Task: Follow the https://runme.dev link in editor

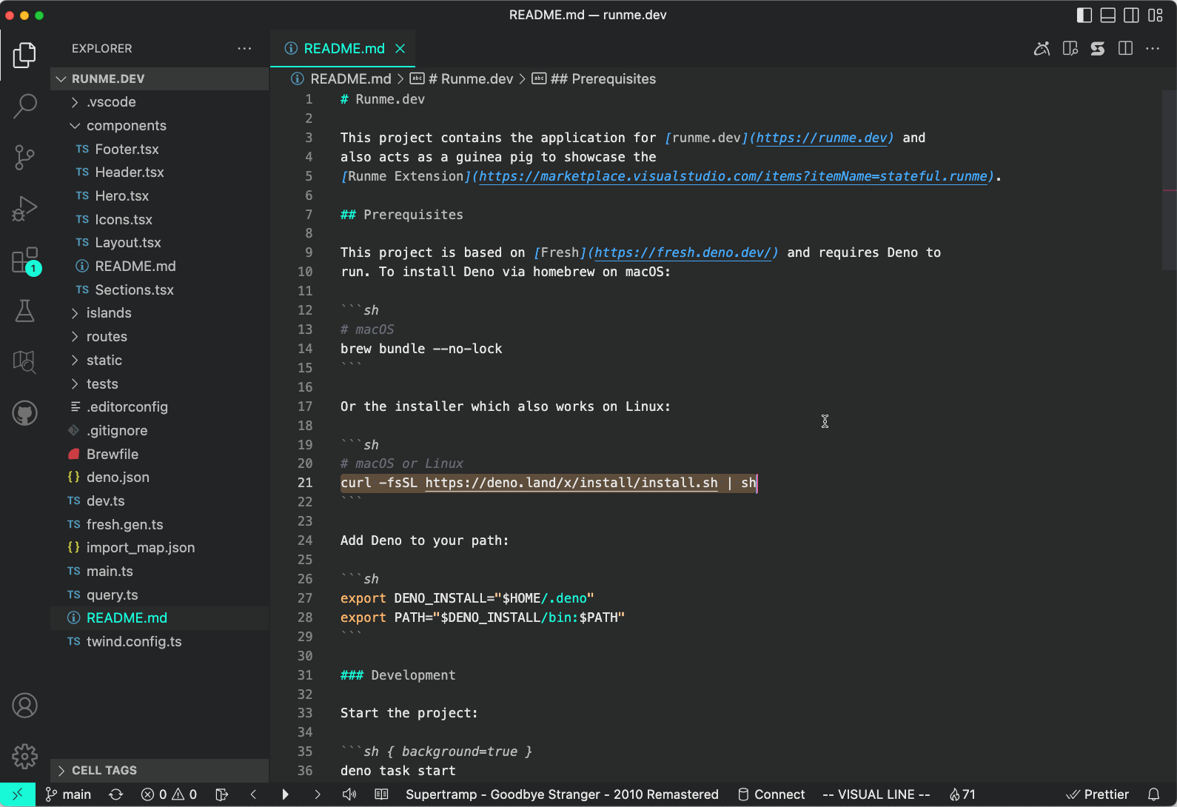Action: pyautogui.click(x=822, y=138)
